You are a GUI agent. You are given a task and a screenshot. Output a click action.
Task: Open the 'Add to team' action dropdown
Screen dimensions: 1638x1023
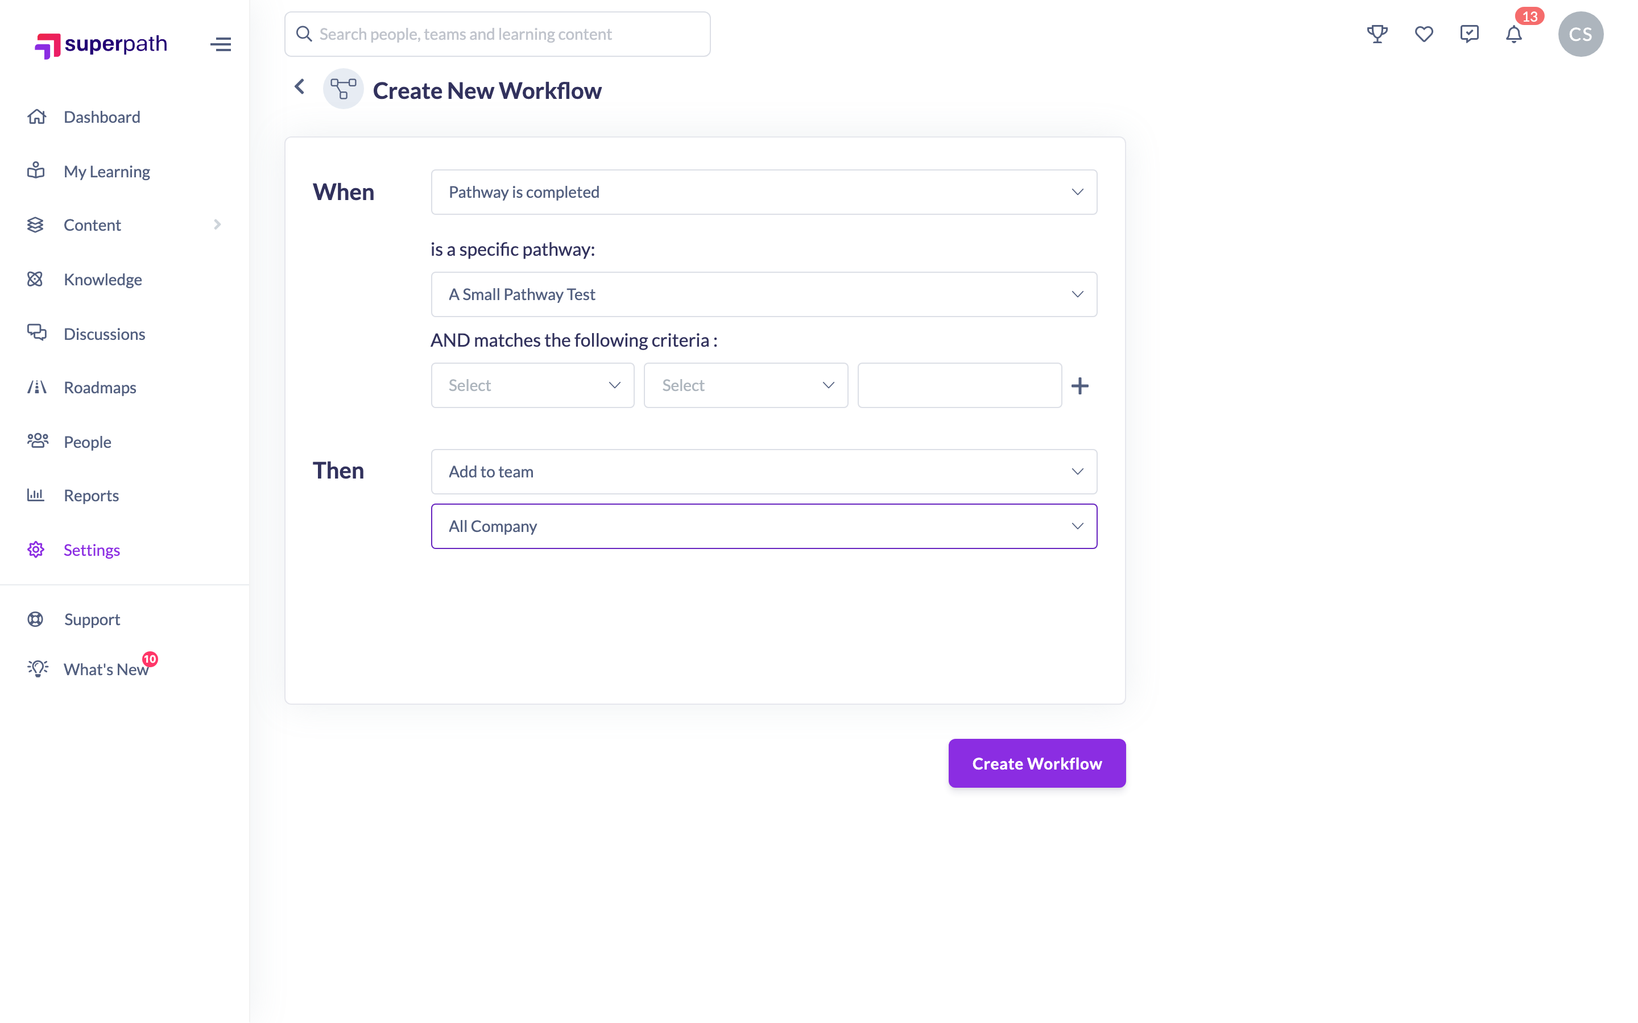763,472
